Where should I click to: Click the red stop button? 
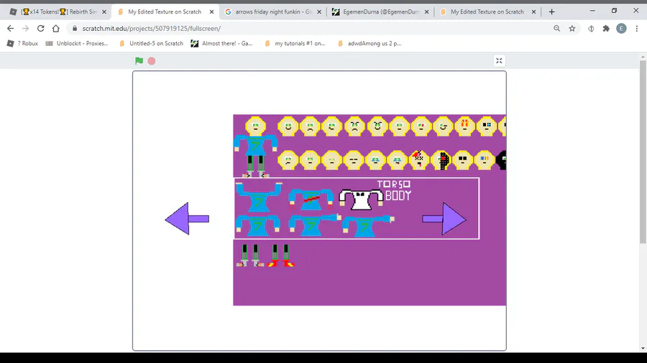tap(152, 61)
